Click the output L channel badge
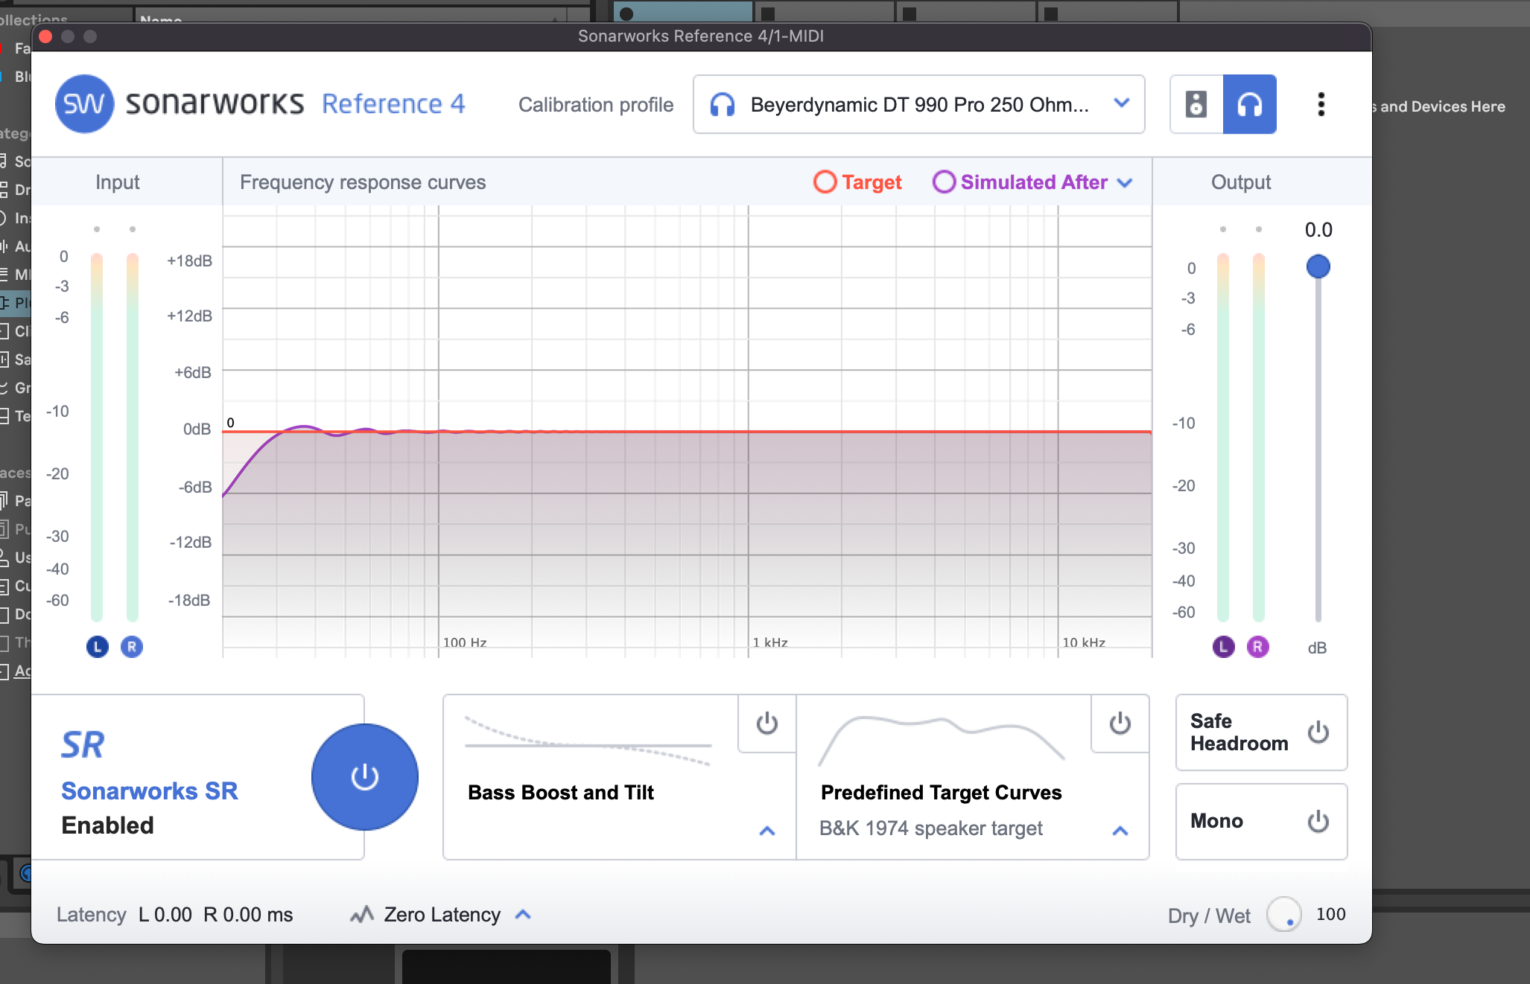Viewport: 1530px width, 984px height. click(x=1223, y=647)
